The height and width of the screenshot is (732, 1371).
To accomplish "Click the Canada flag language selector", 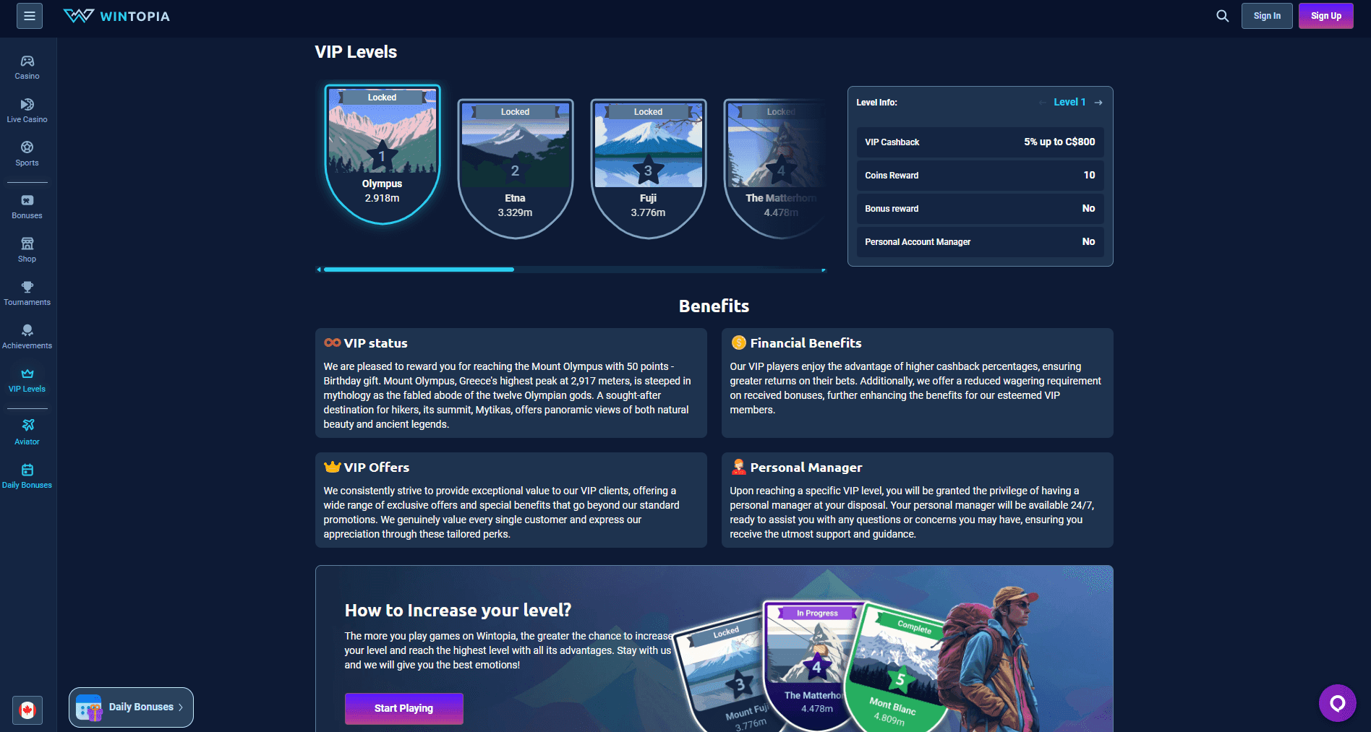I will [27, 710].
